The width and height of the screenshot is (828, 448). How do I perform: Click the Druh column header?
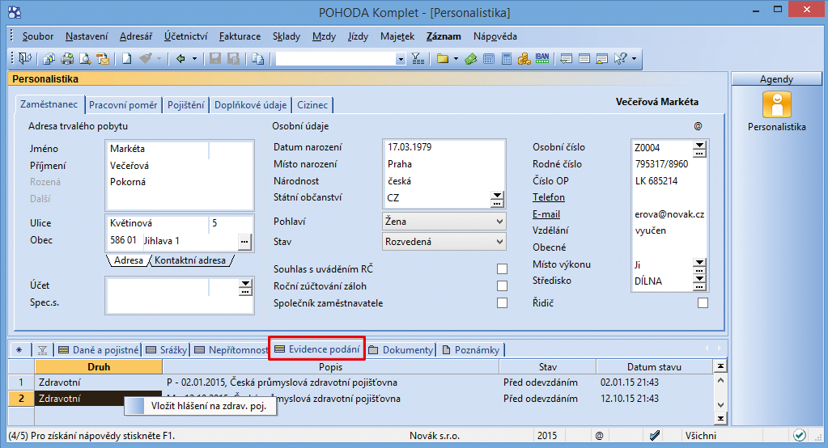coord(99,367)
